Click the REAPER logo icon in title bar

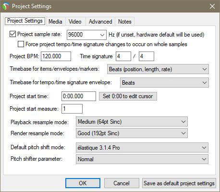6,6
